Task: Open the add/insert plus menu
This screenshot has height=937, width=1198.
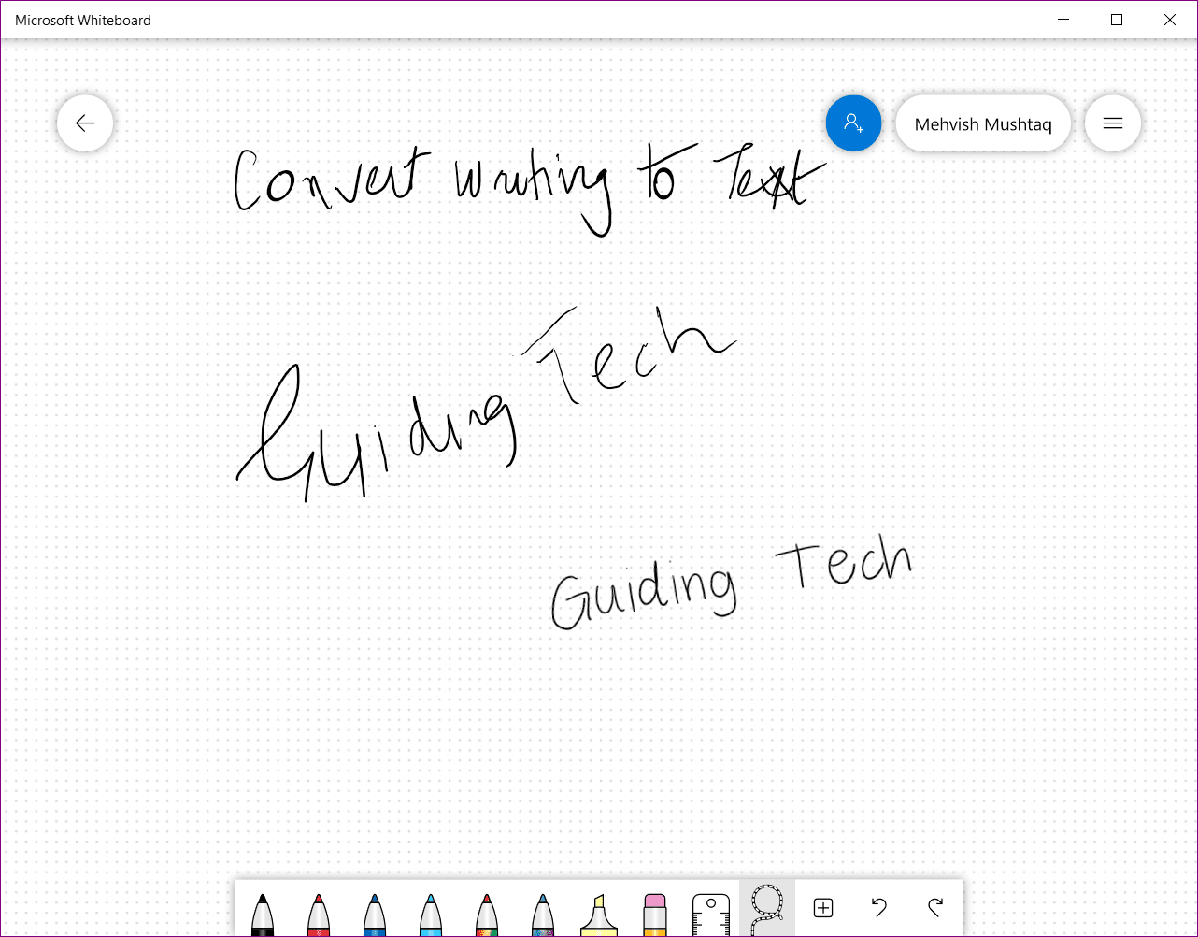Action: tap(823, 907)
